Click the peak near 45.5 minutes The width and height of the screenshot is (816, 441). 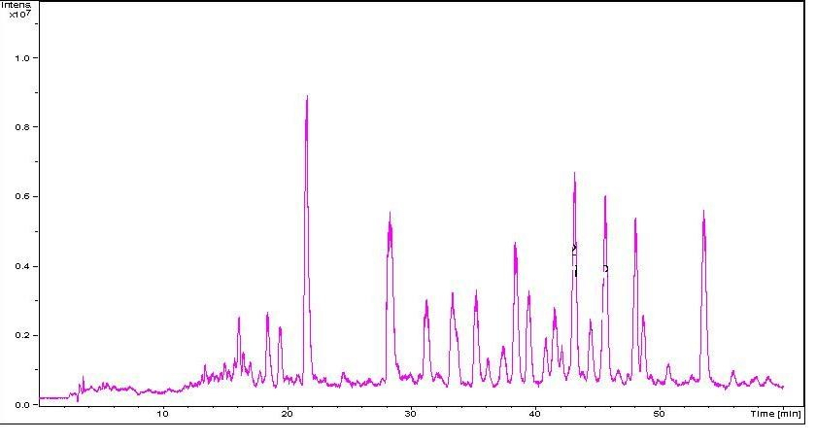pyautogui.click(x=605, y=199)
